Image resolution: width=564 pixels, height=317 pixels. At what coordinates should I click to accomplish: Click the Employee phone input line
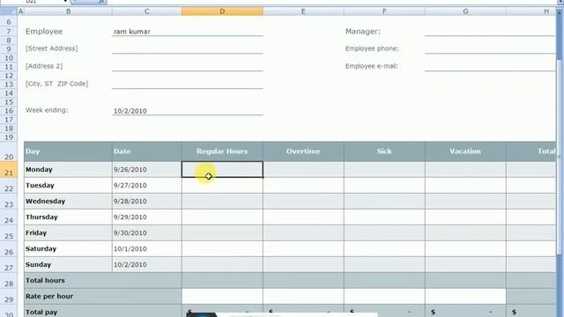click(x=490, y=49)
